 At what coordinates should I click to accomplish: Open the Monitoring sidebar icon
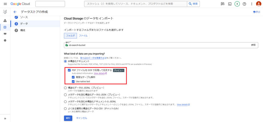point(5,34)
